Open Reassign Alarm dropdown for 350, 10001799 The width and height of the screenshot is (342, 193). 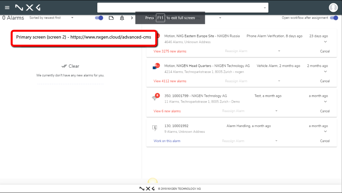coord(250,111)
